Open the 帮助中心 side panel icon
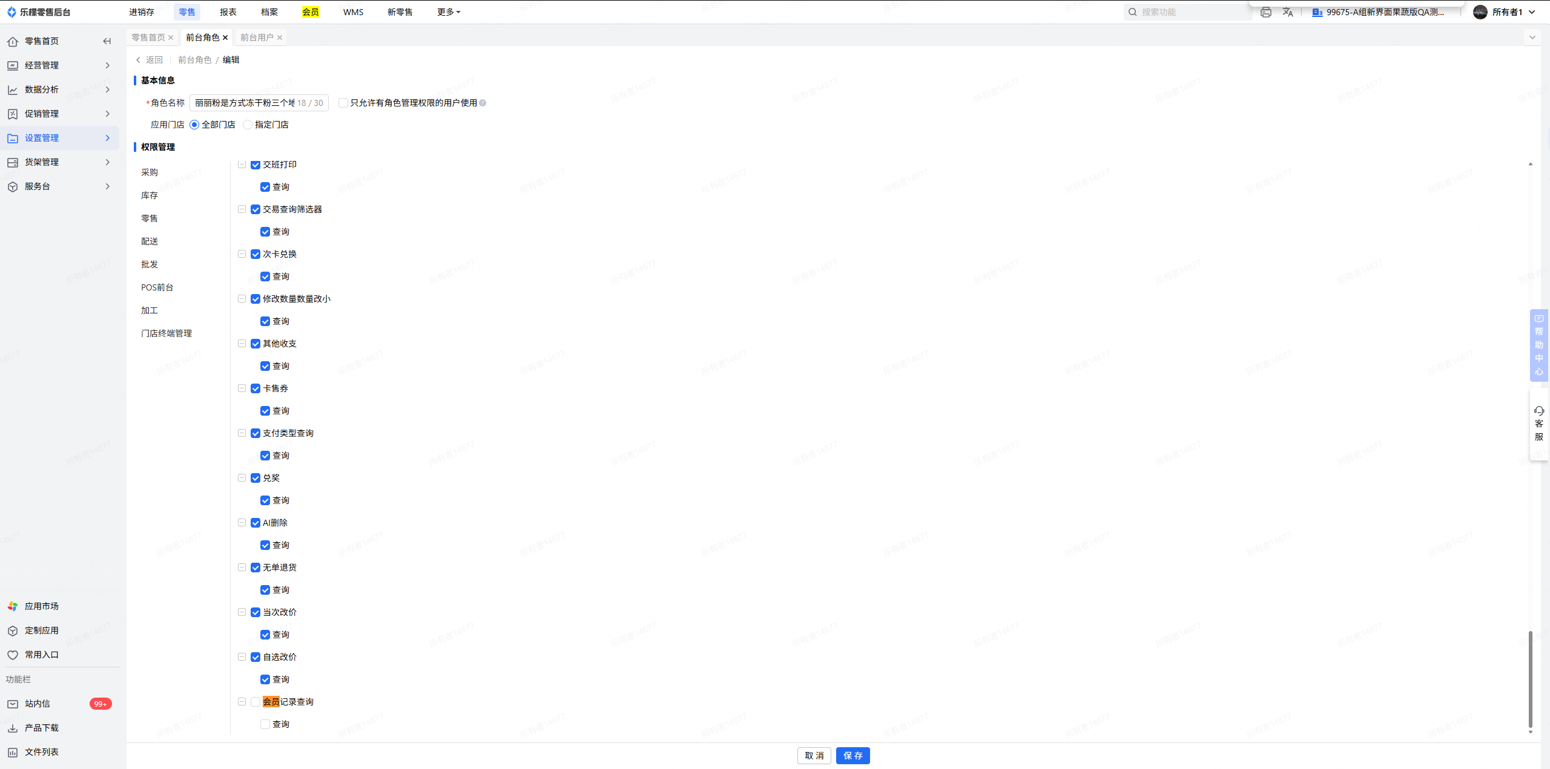The image size is (1550, 769). click(1538, 319)
